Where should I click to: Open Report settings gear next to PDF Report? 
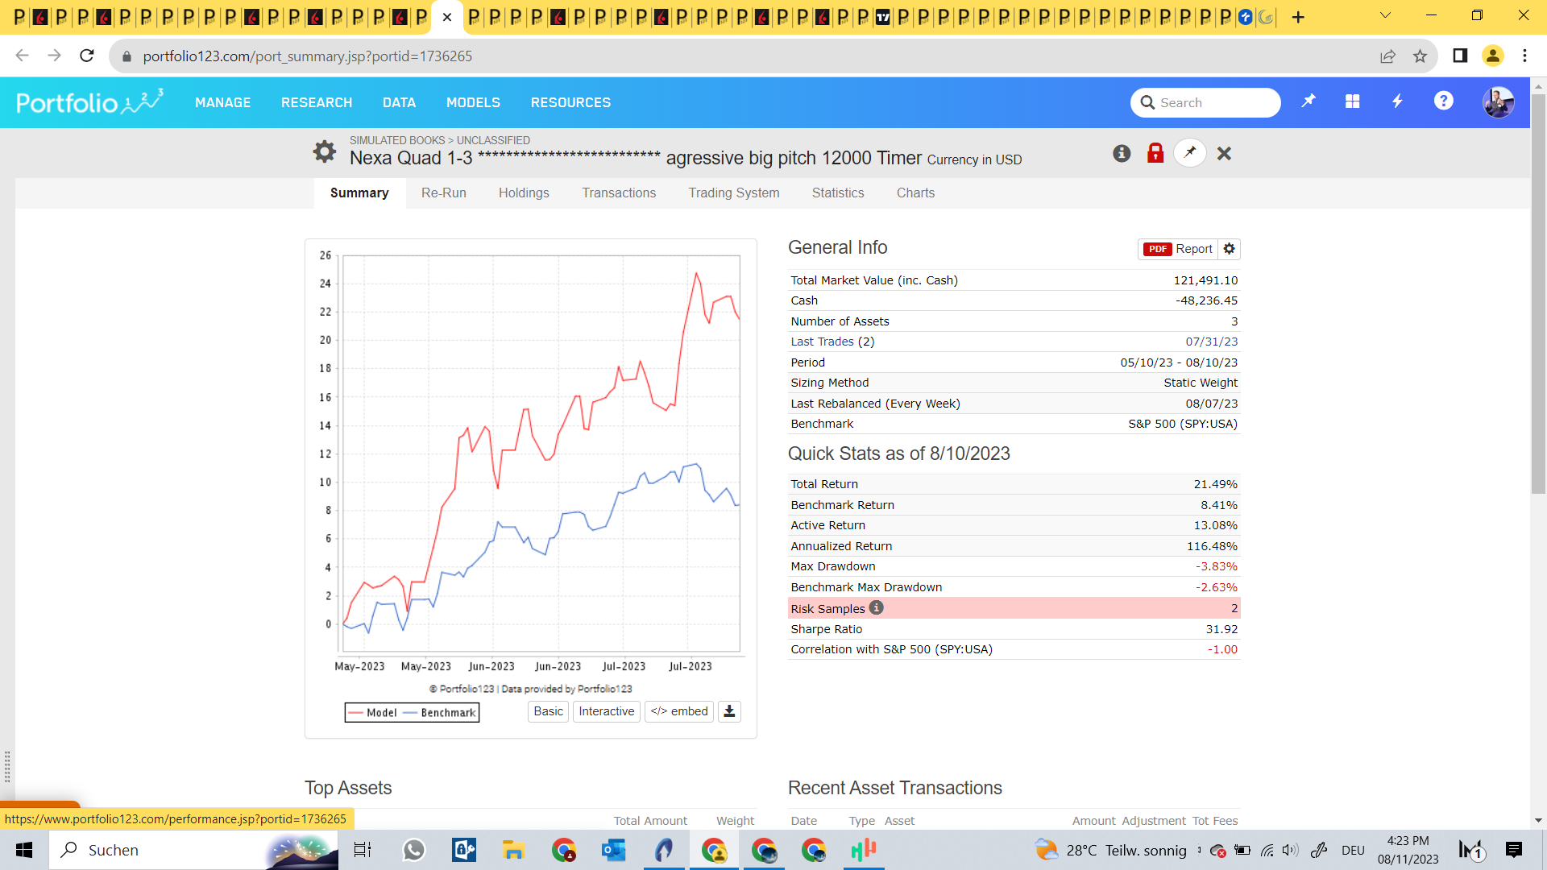click(x=1229, y=249)
